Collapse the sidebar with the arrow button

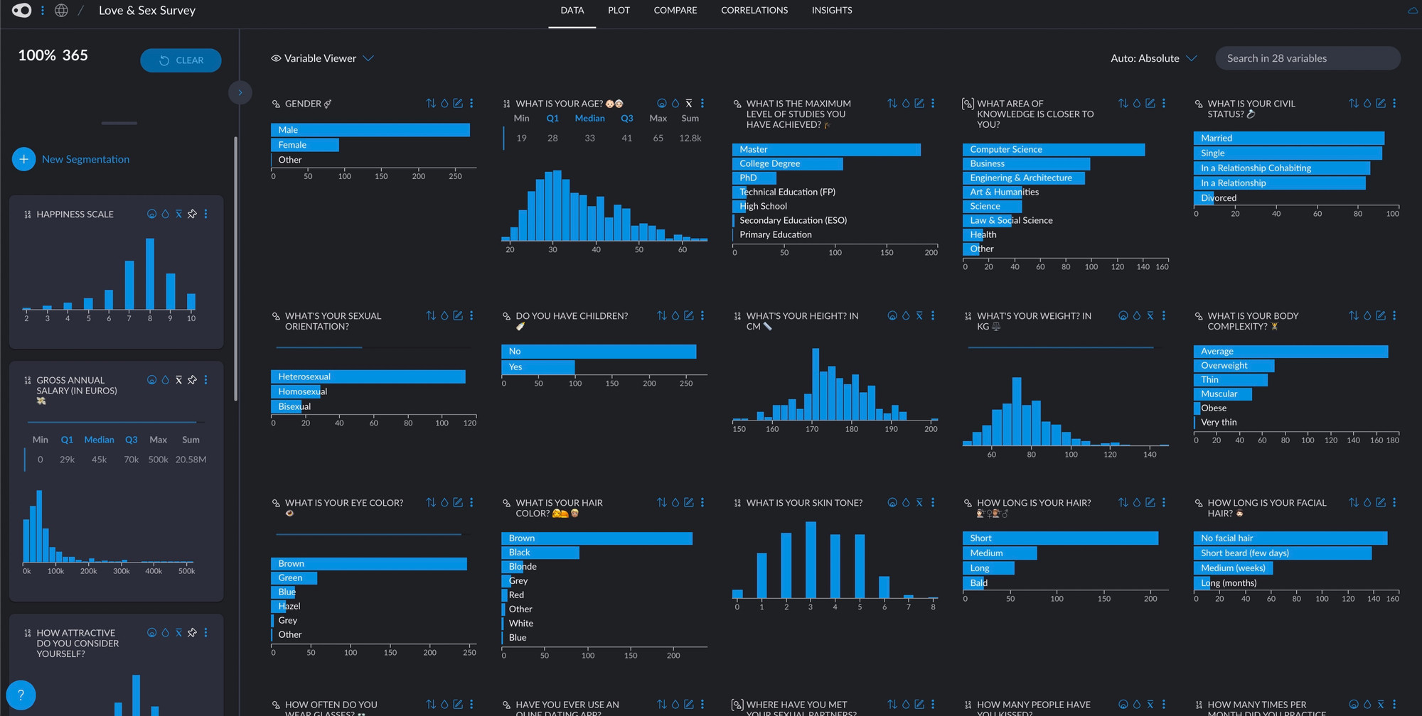[x=240, y=92]
